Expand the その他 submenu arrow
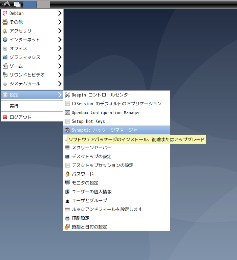 point(60,22)
